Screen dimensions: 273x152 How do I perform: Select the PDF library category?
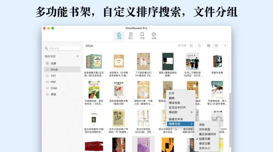point(62,82)
